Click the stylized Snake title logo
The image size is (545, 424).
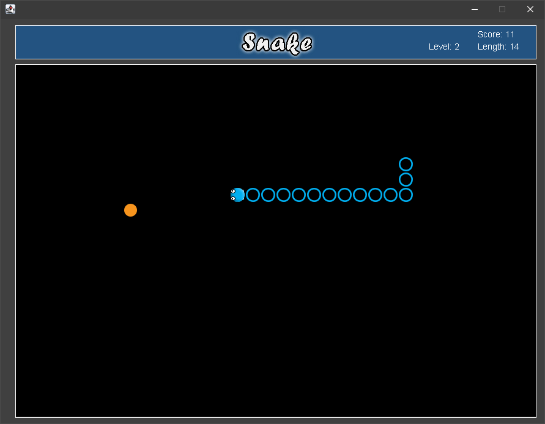[x=276, y=42]
